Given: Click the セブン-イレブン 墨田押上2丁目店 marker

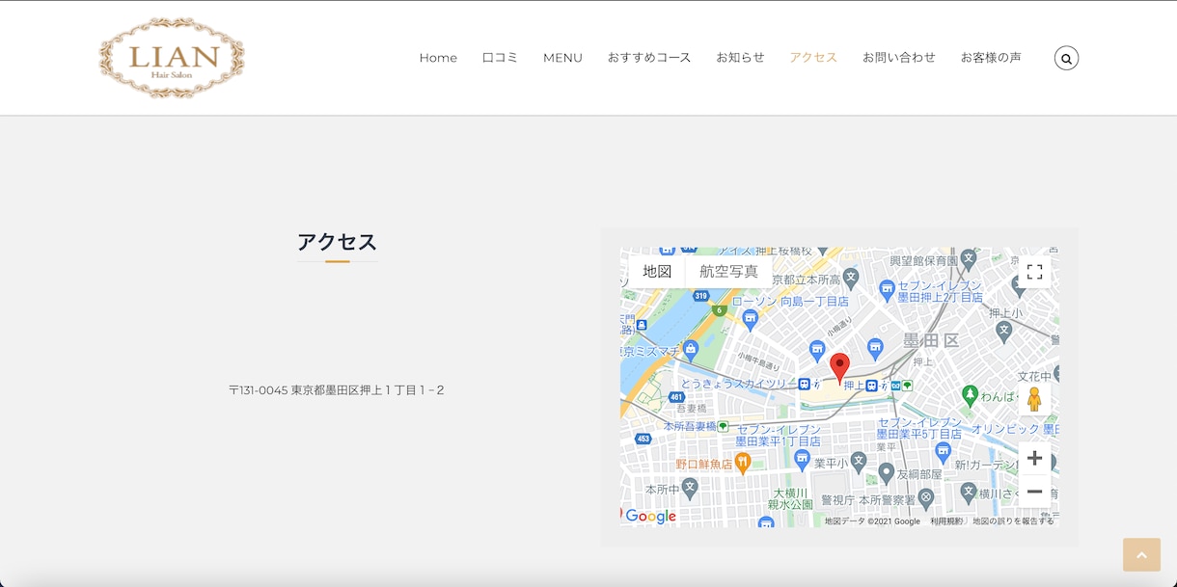Looking at the screenshot, I should pyautogui.click(x=888, y=289).
